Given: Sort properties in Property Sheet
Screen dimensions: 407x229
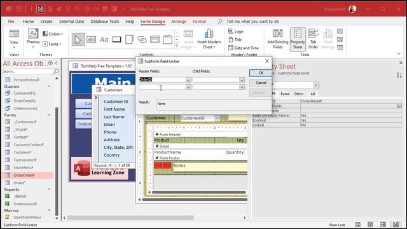Looking at the screenshot, I should point(399,76).
